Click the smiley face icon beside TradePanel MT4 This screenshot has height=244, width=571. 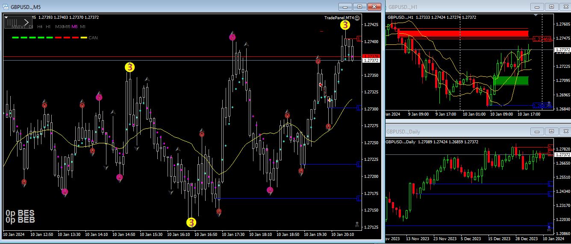tap(357, 17)
